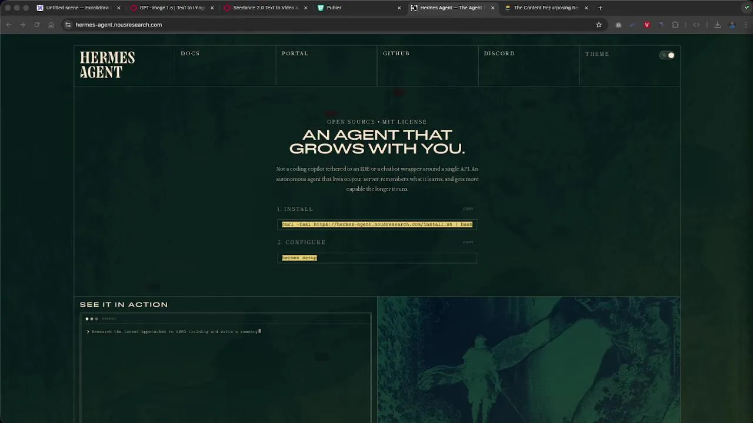This screenshot has width=753, height=423.
Task: Click the hermes setup command box
Action: (377, 258)
